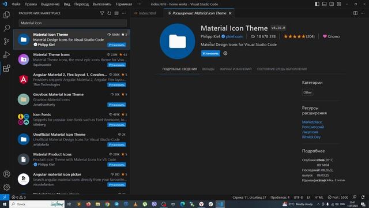This screenshot has width=369, height=208.
Task: Select Gruvbox Material Icon Theme entry
Action: click(71, 99)
